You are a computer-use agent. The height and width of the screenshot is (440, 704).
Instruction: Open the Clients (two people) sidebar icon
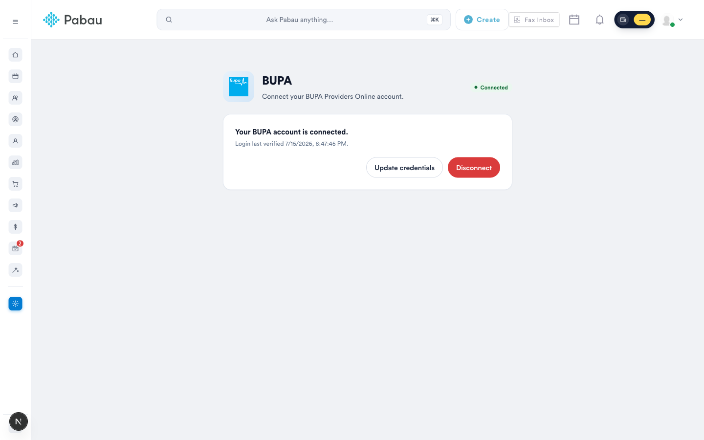(x=15, y=98)
